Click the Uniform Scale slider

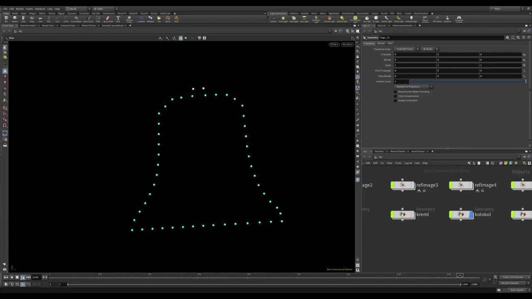click(465, 81)
